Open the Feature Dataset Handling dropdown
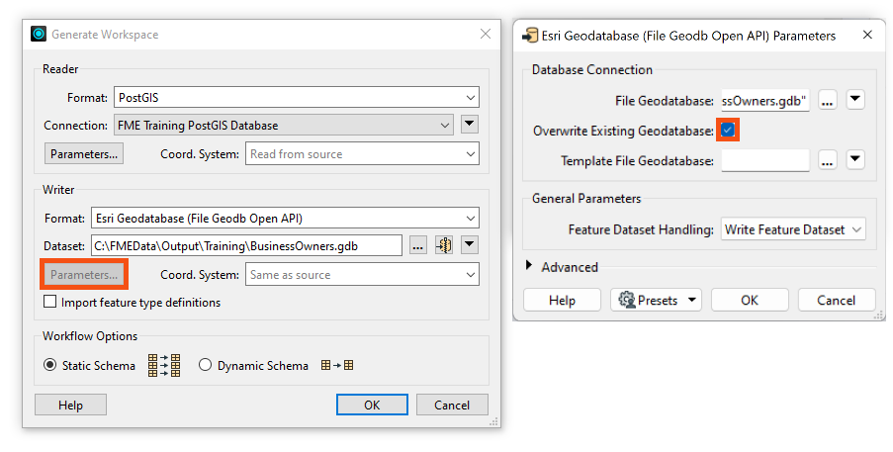Screen dimensions: 893x452 coord(793,229)
